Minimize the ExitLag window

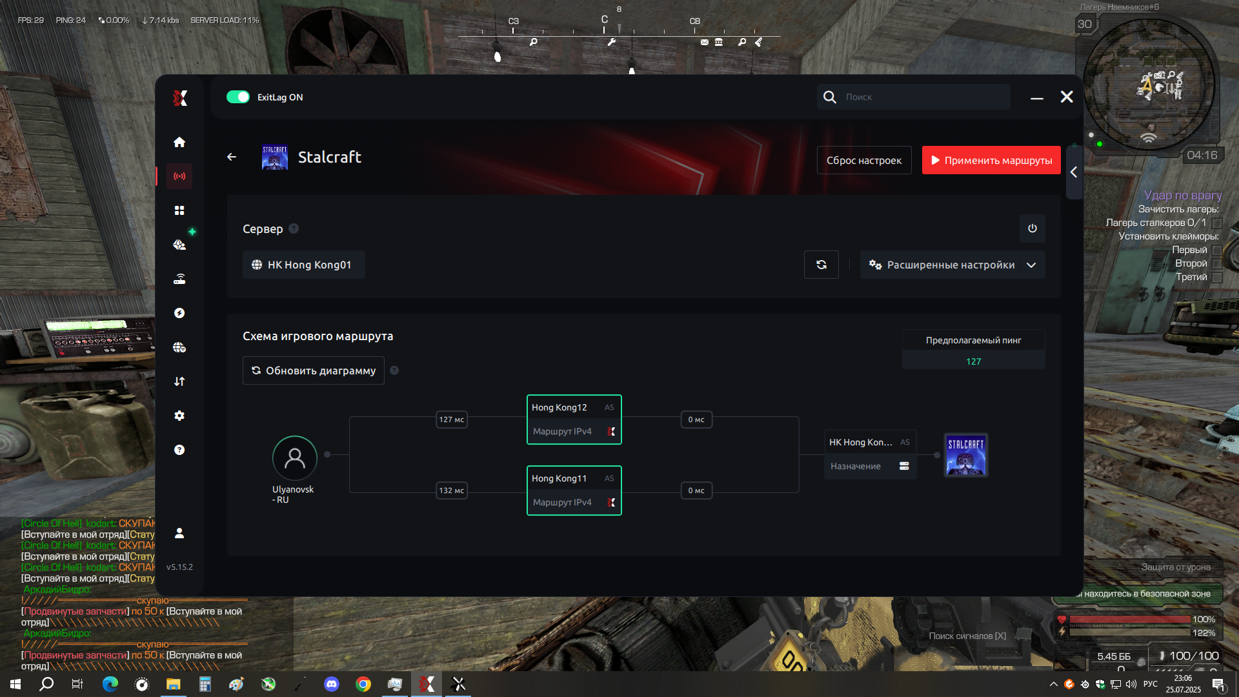click(x=1037, y=97)
